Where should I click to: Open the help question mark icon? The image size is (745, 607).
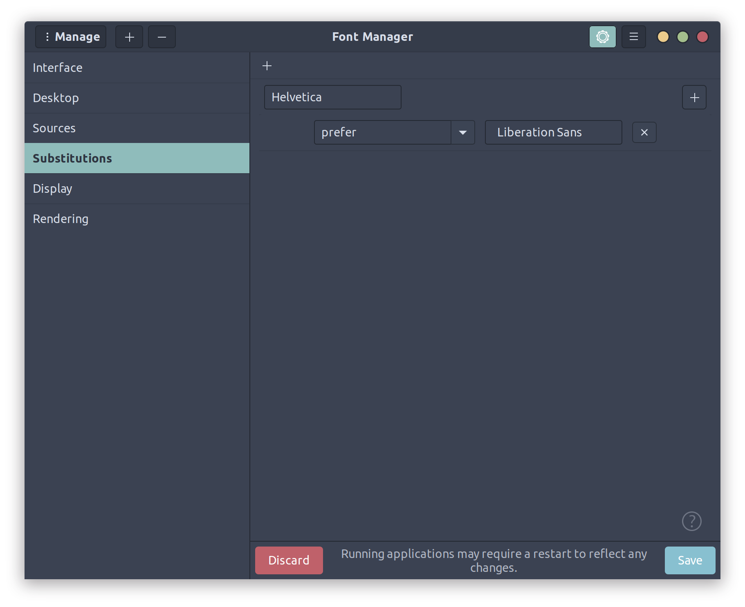[x=692, y=521]
